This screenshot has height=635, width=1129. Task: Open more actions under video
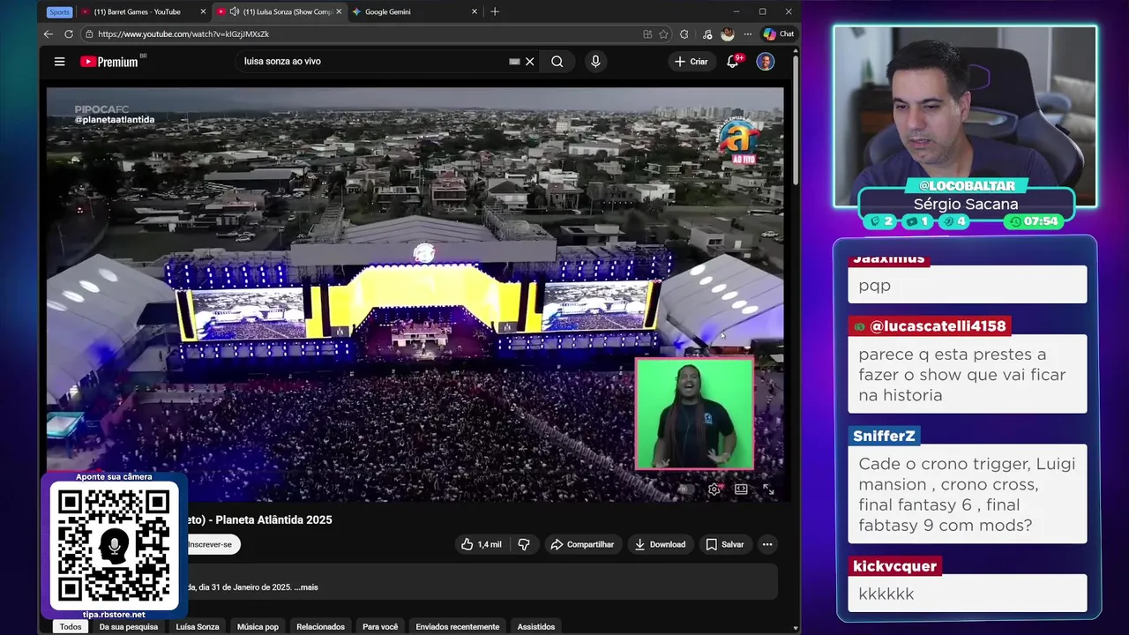pos(767,544)
